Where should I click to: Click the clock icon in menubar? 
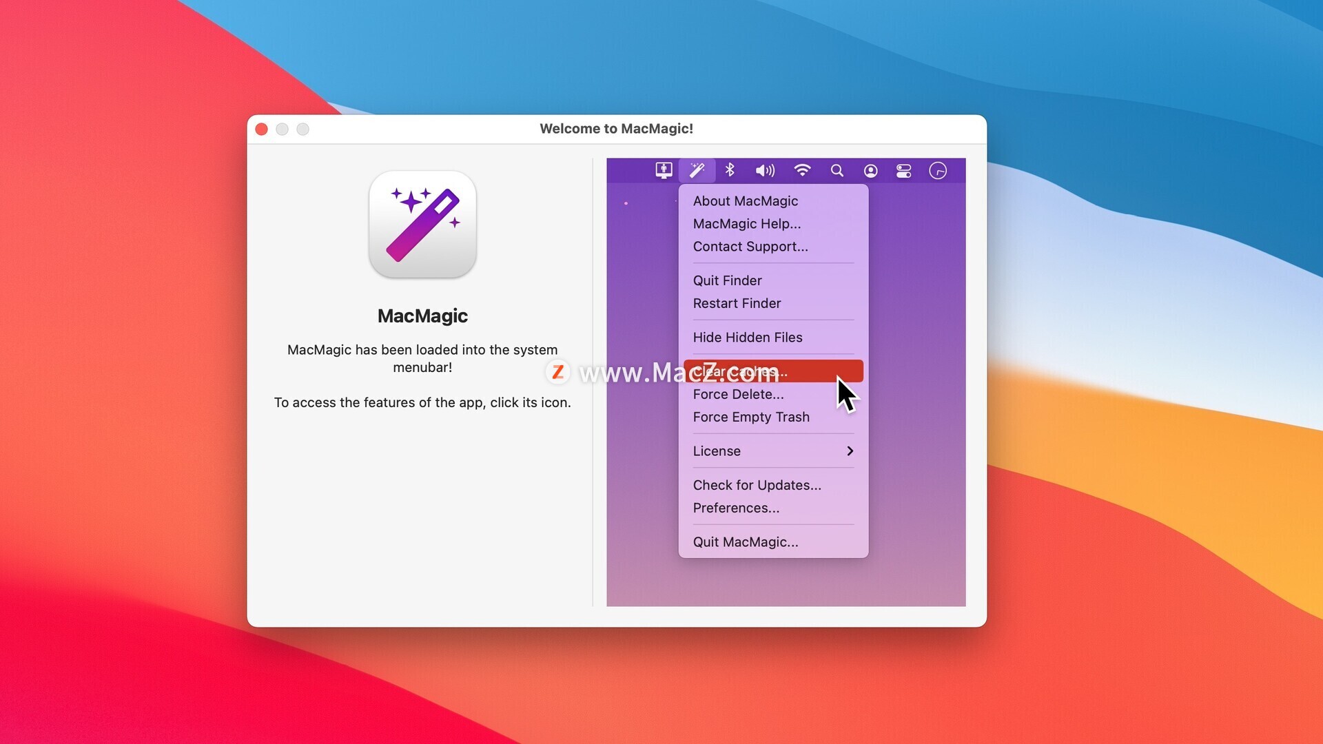(938, 171)
